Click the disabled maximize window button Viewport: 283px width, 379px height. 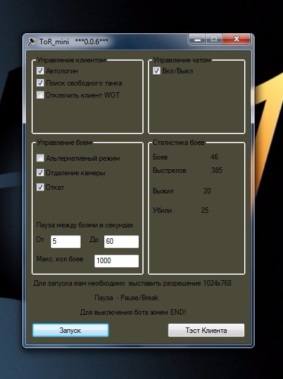pos(214,39)
